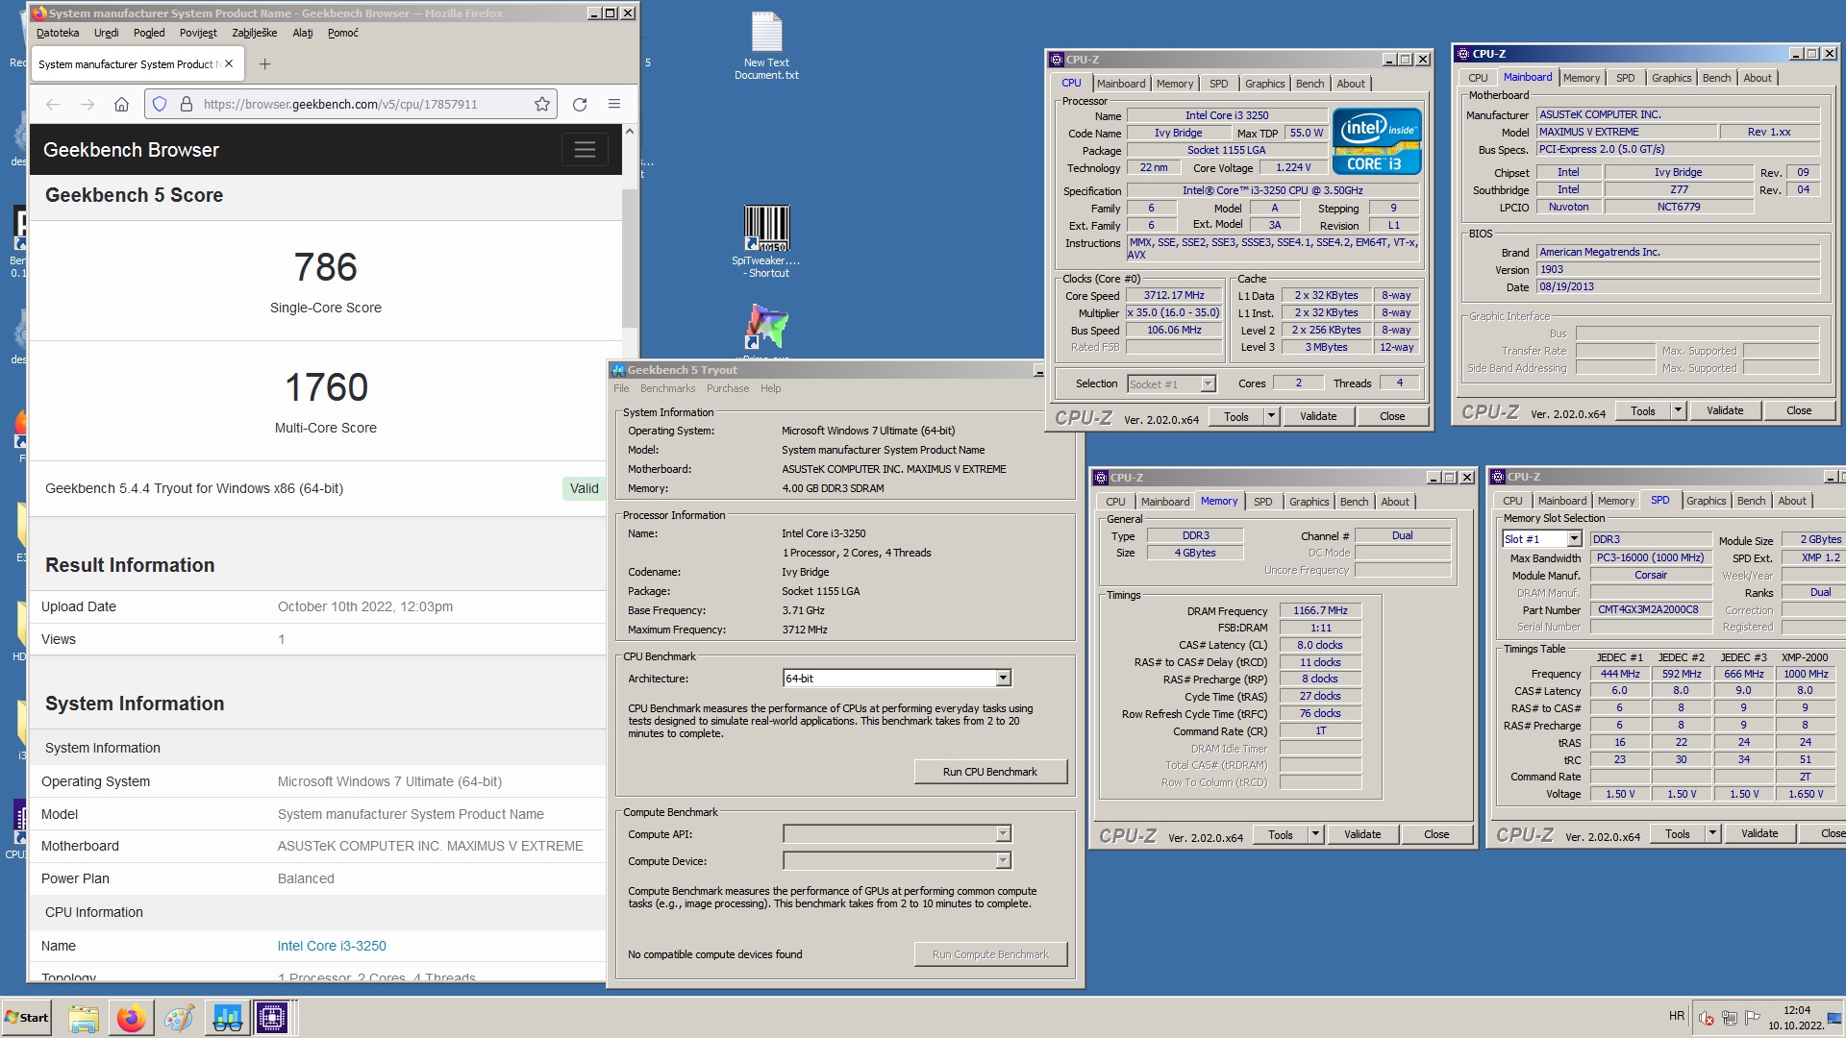Open the Architecture 64-bit dropdown
The image size is (1846, 1038).
1003,679
